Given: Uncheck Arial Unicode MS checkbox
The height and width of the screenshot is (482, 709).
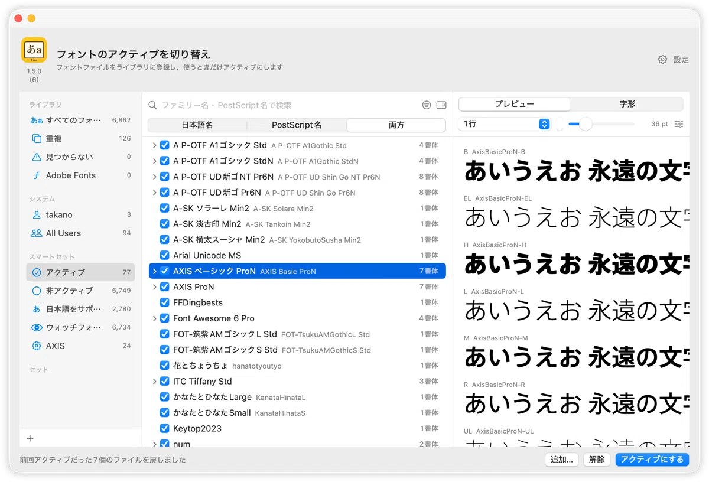Looking at the screenshot, I should click(165, 255).
